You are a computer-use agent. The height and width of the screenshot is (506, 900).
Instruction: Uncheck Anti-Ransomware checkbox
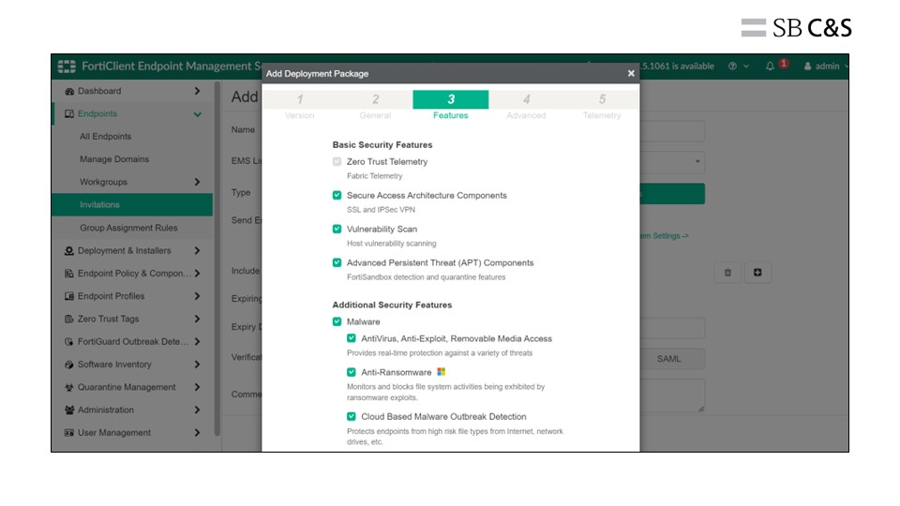coord(352,372)
